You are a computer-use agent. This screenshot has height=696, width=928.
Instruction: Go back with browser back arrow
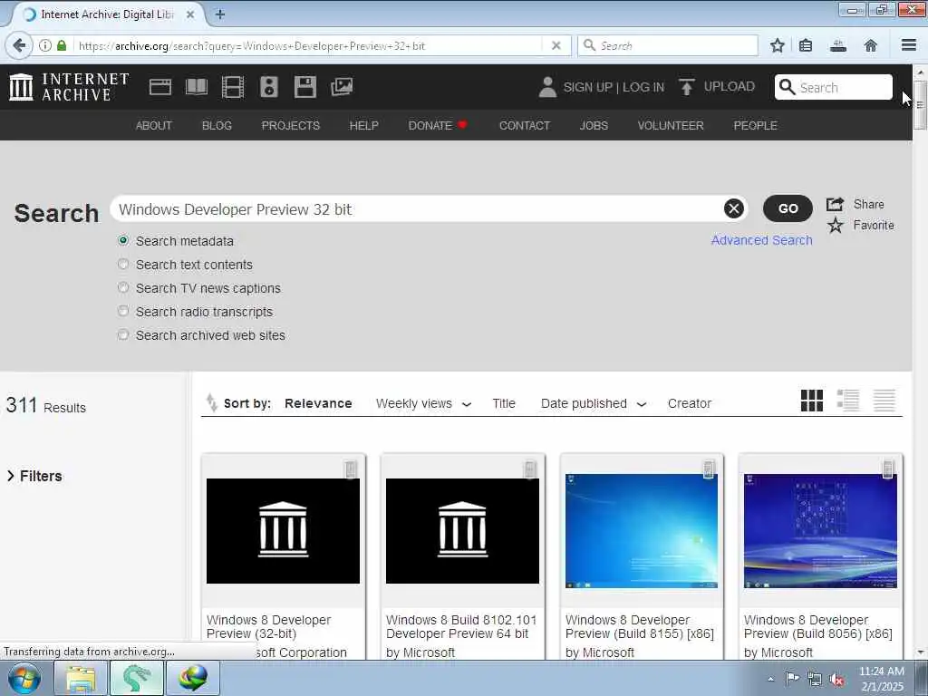(19, 45)
